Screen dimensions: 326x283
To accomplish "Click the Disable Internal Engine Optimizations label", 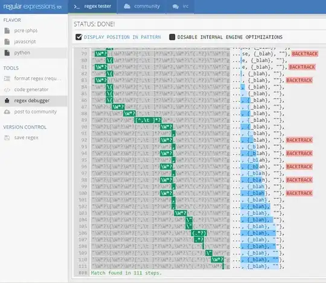I will pyautogui.click(x=230, y=37).
